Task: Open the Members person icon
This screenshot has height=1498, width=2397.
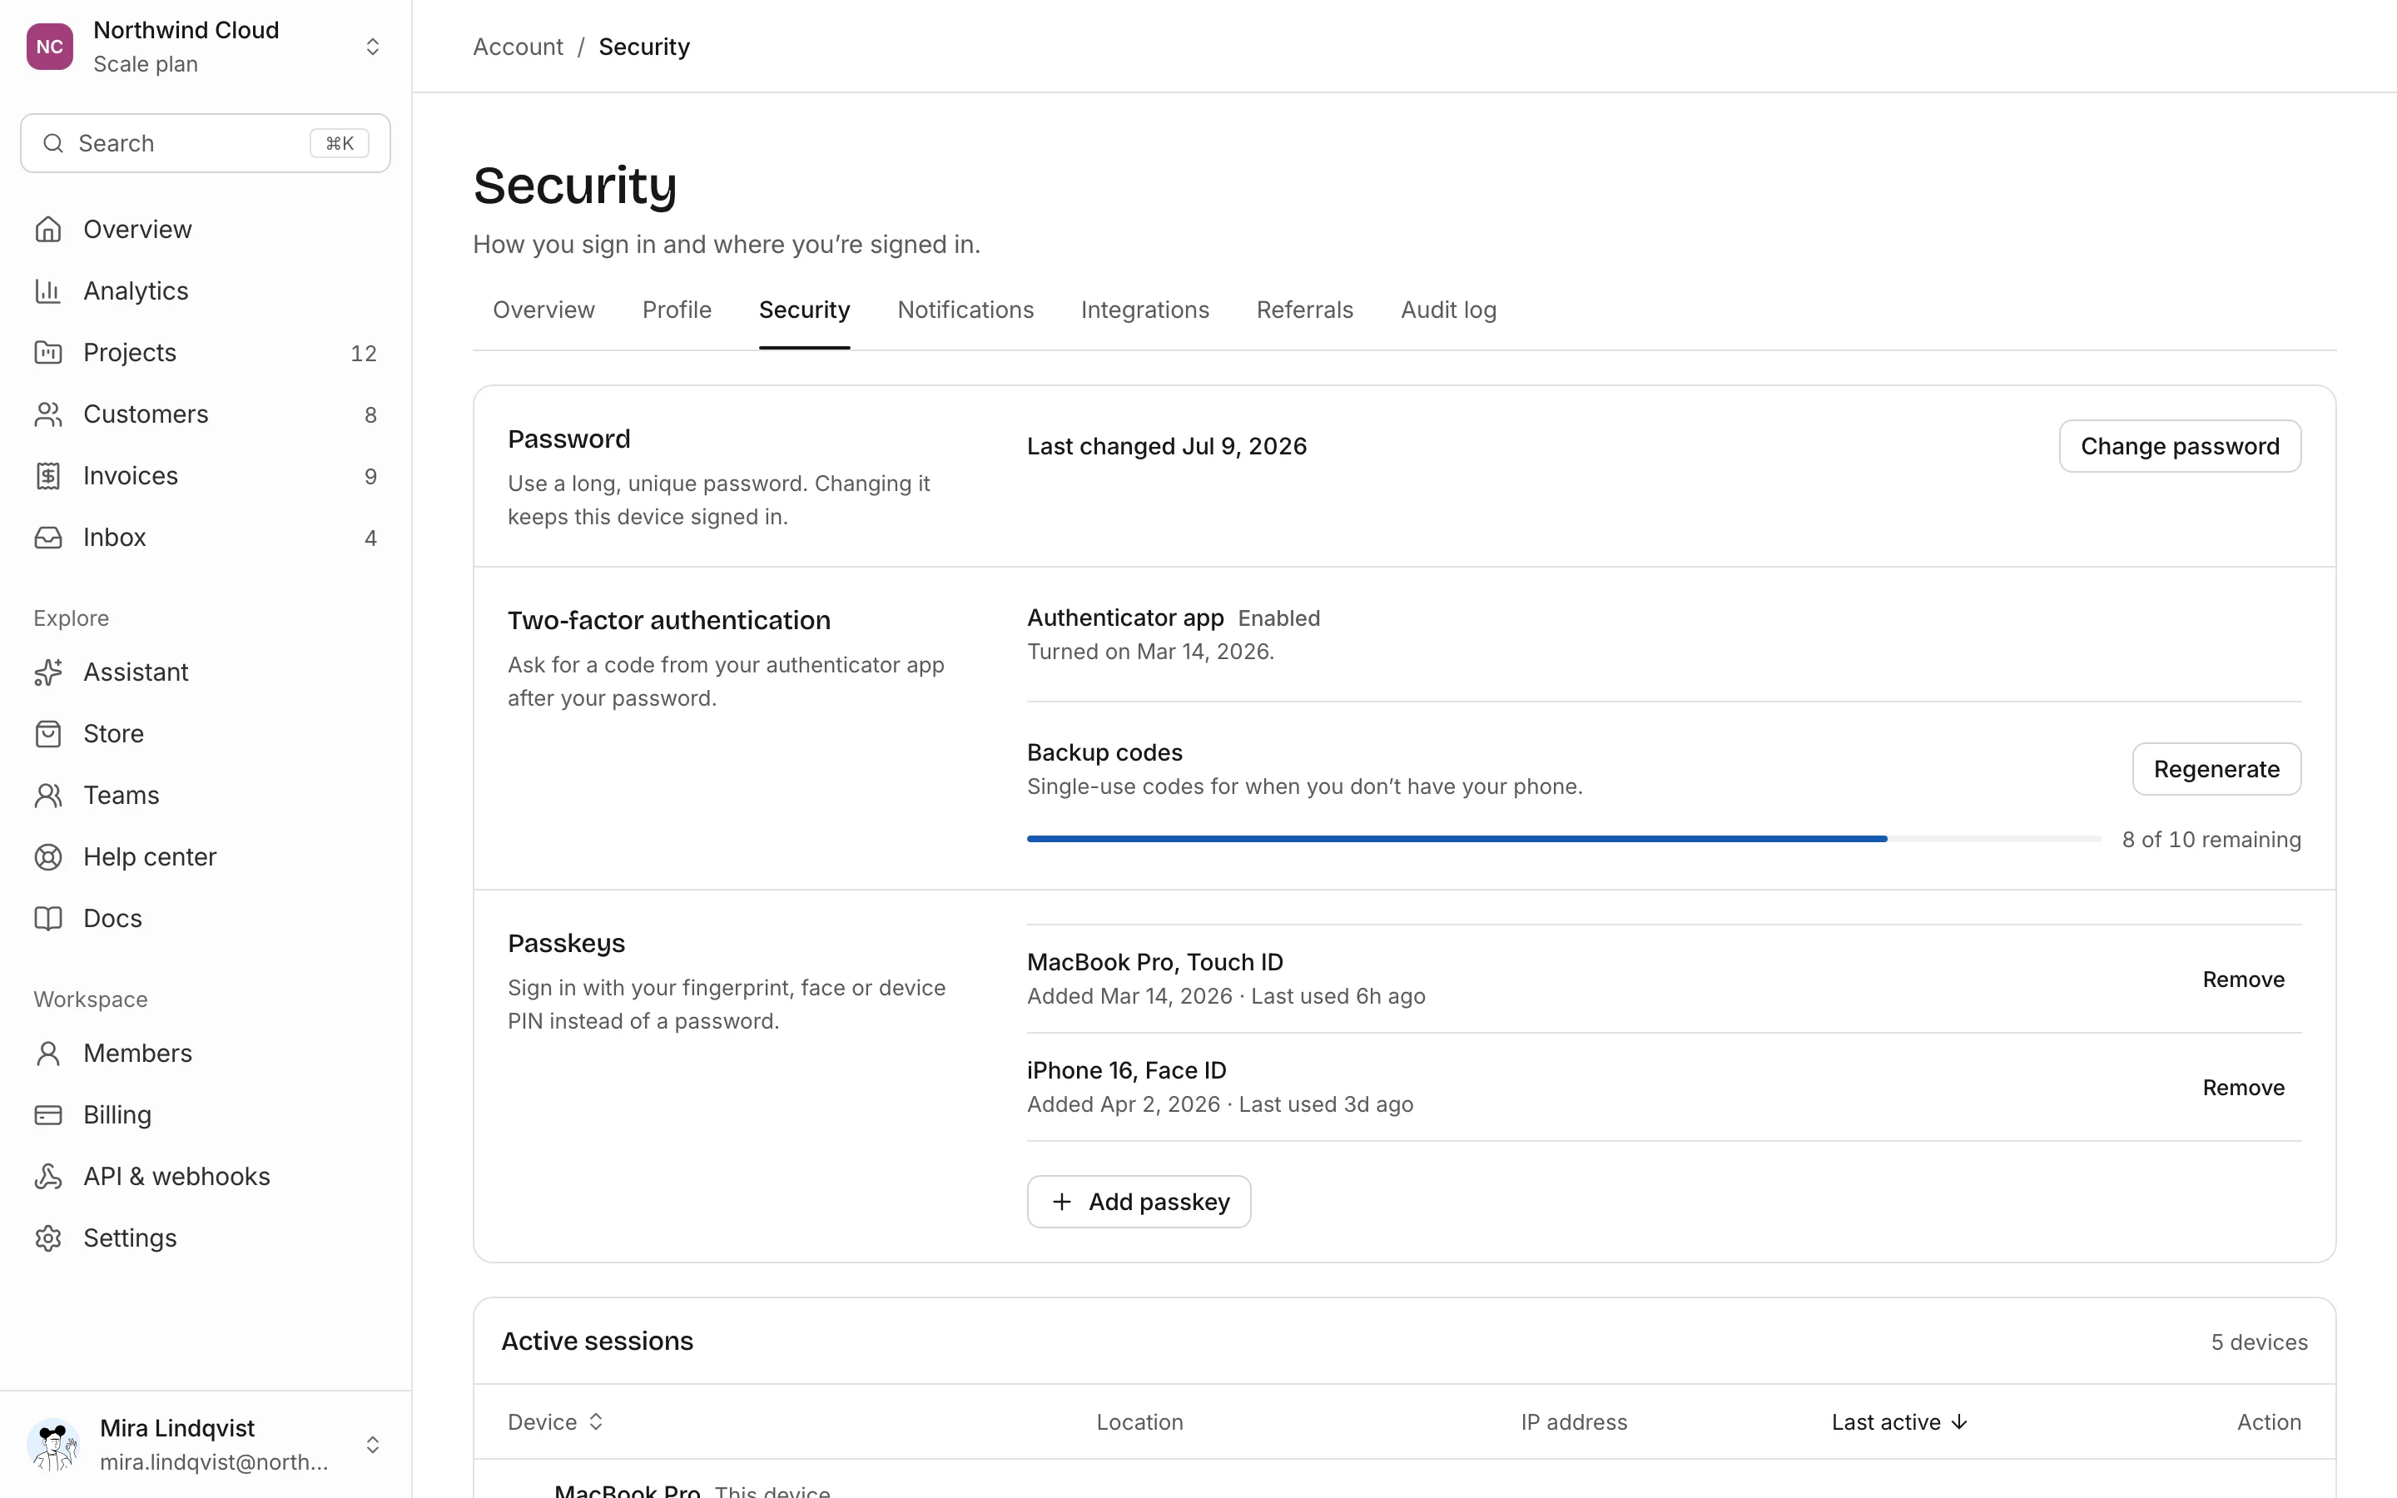Action: point(47,1053)
